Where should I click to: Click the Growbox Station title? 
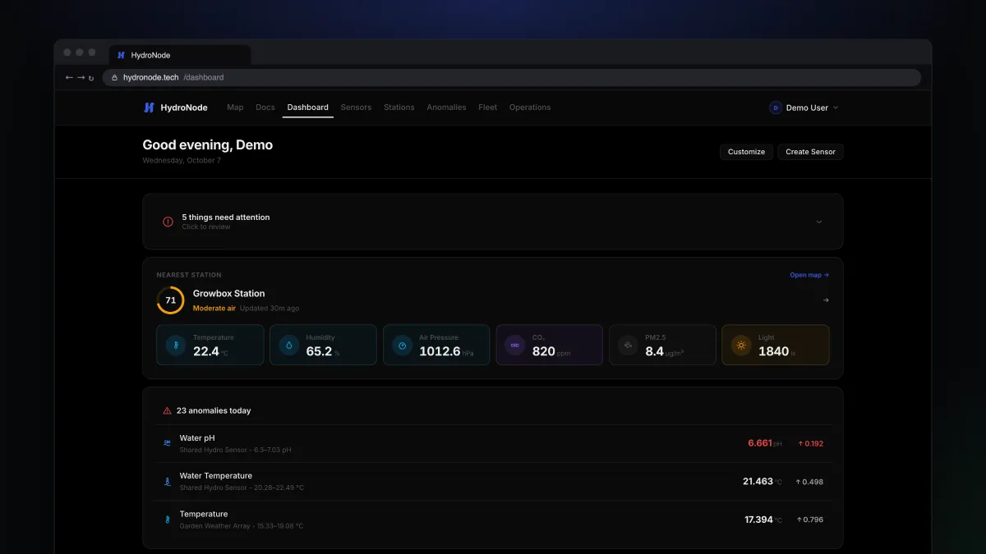click(229, 293)
